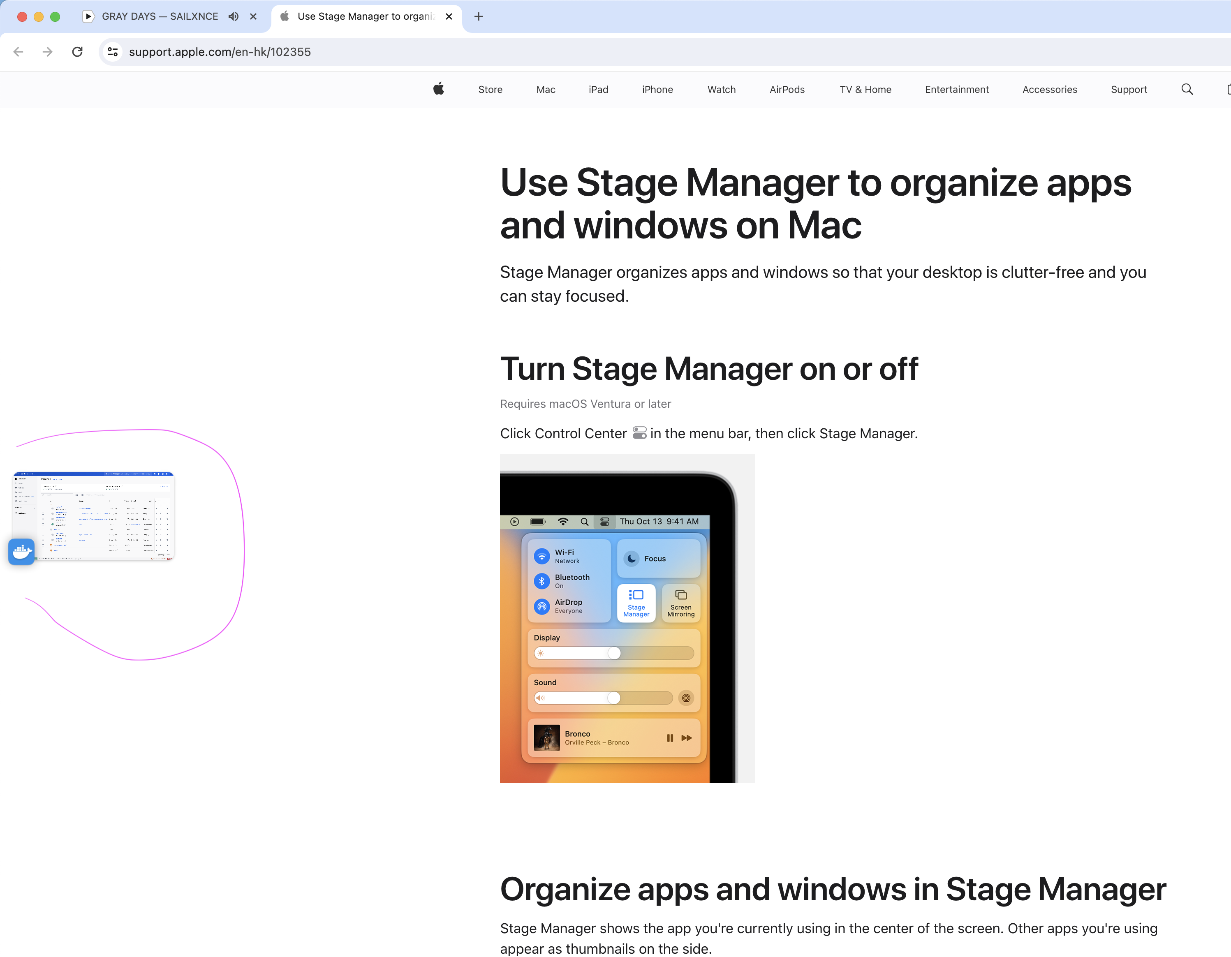Open the Mac menu item
This screenshot has height=957, width=1231.
tap(546, 89)
